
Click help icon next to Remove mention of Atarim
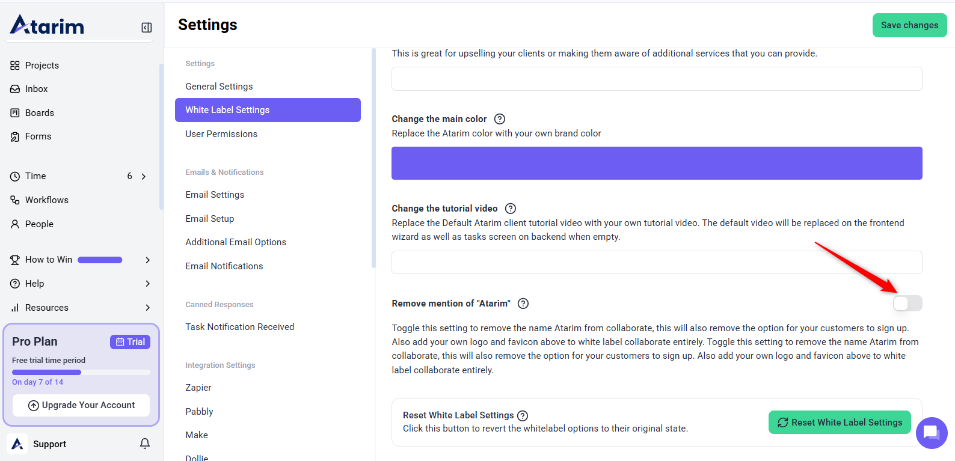coord(523,304)
